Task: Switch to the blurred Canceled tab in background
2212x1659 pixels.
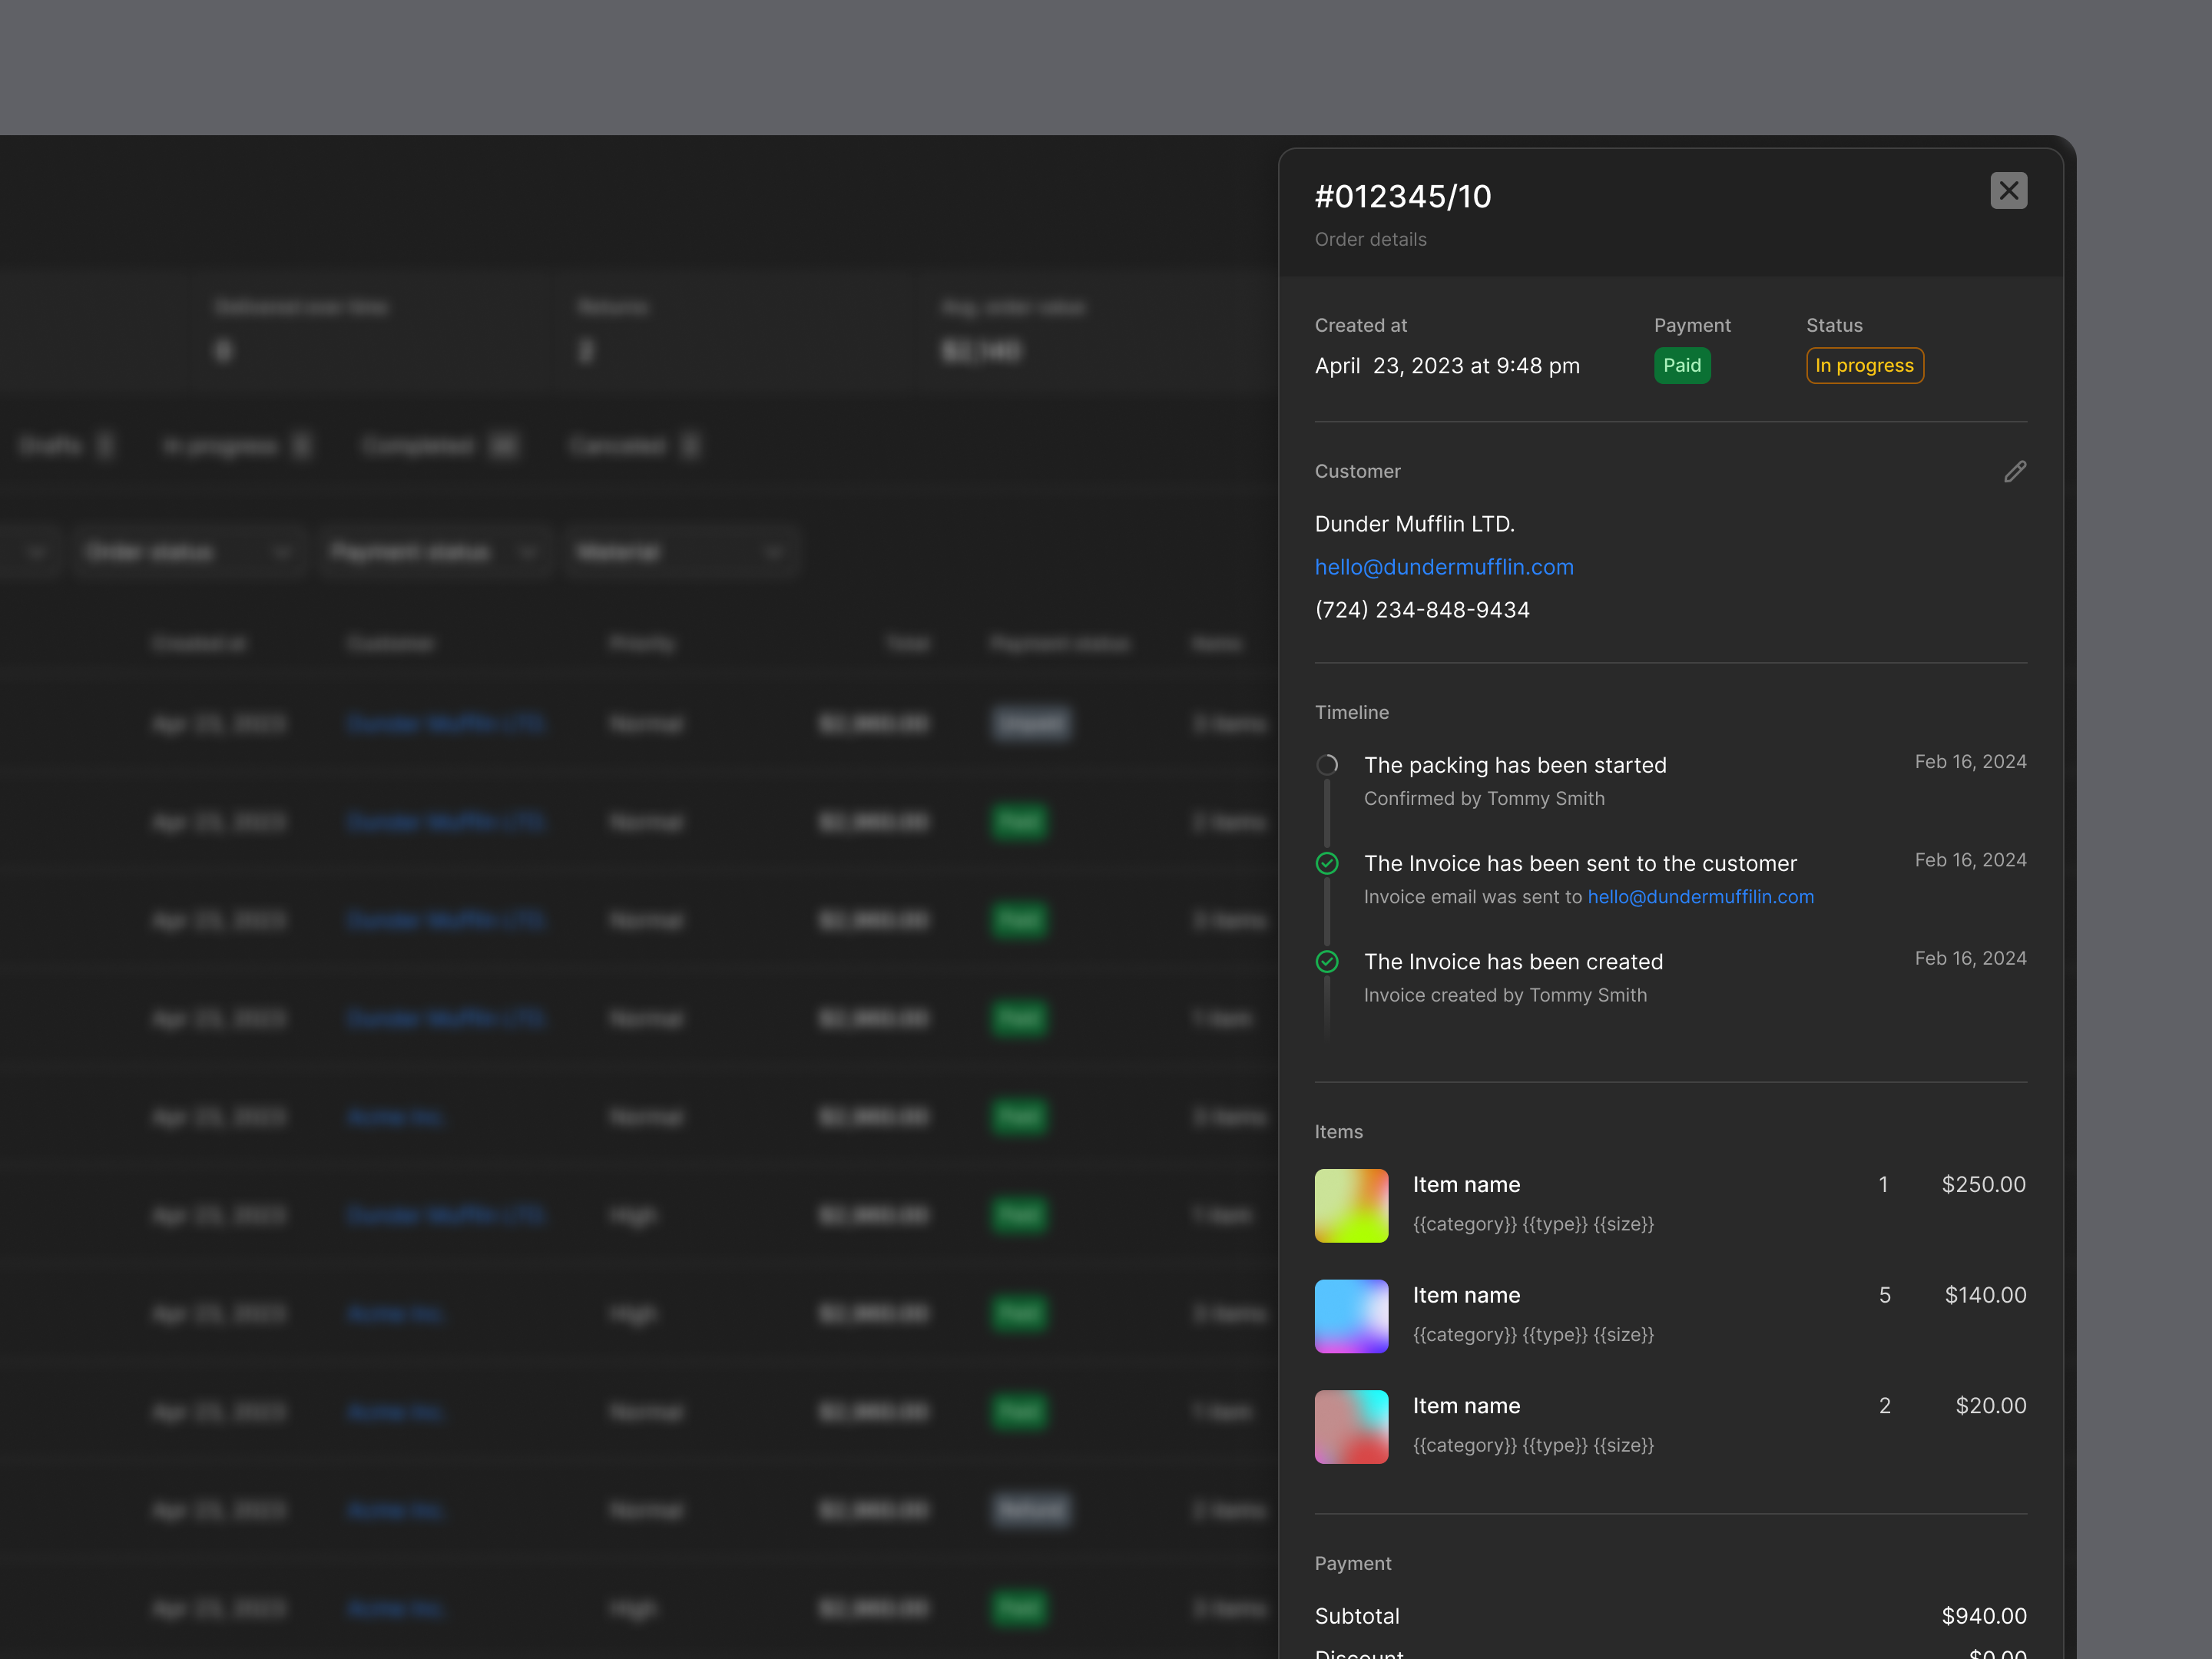Action: [635, 446]
